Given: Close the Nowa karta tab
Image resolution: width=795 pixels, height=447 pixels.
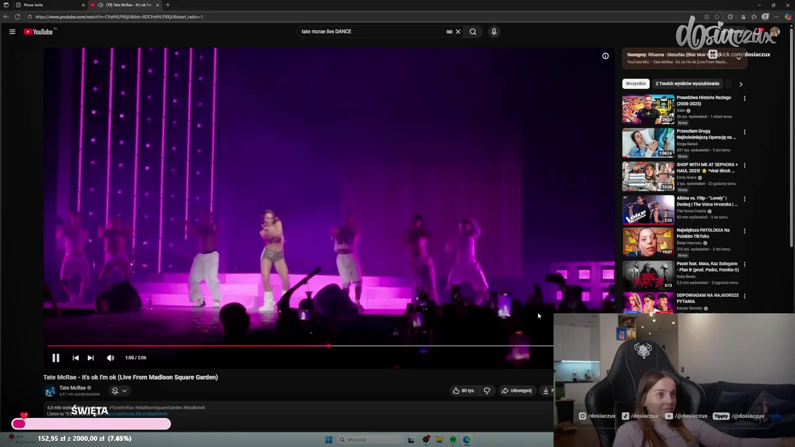Looking at the screenshot, I should [83, 5].
